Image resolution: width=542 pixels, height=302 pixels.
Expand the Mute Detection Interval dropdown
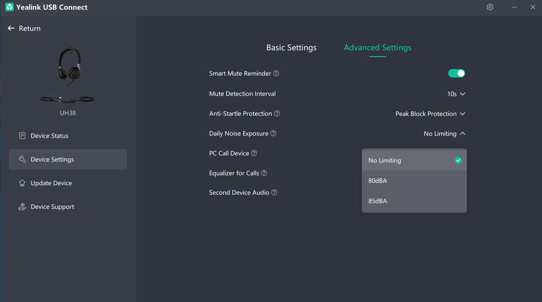tap(456, 94)
